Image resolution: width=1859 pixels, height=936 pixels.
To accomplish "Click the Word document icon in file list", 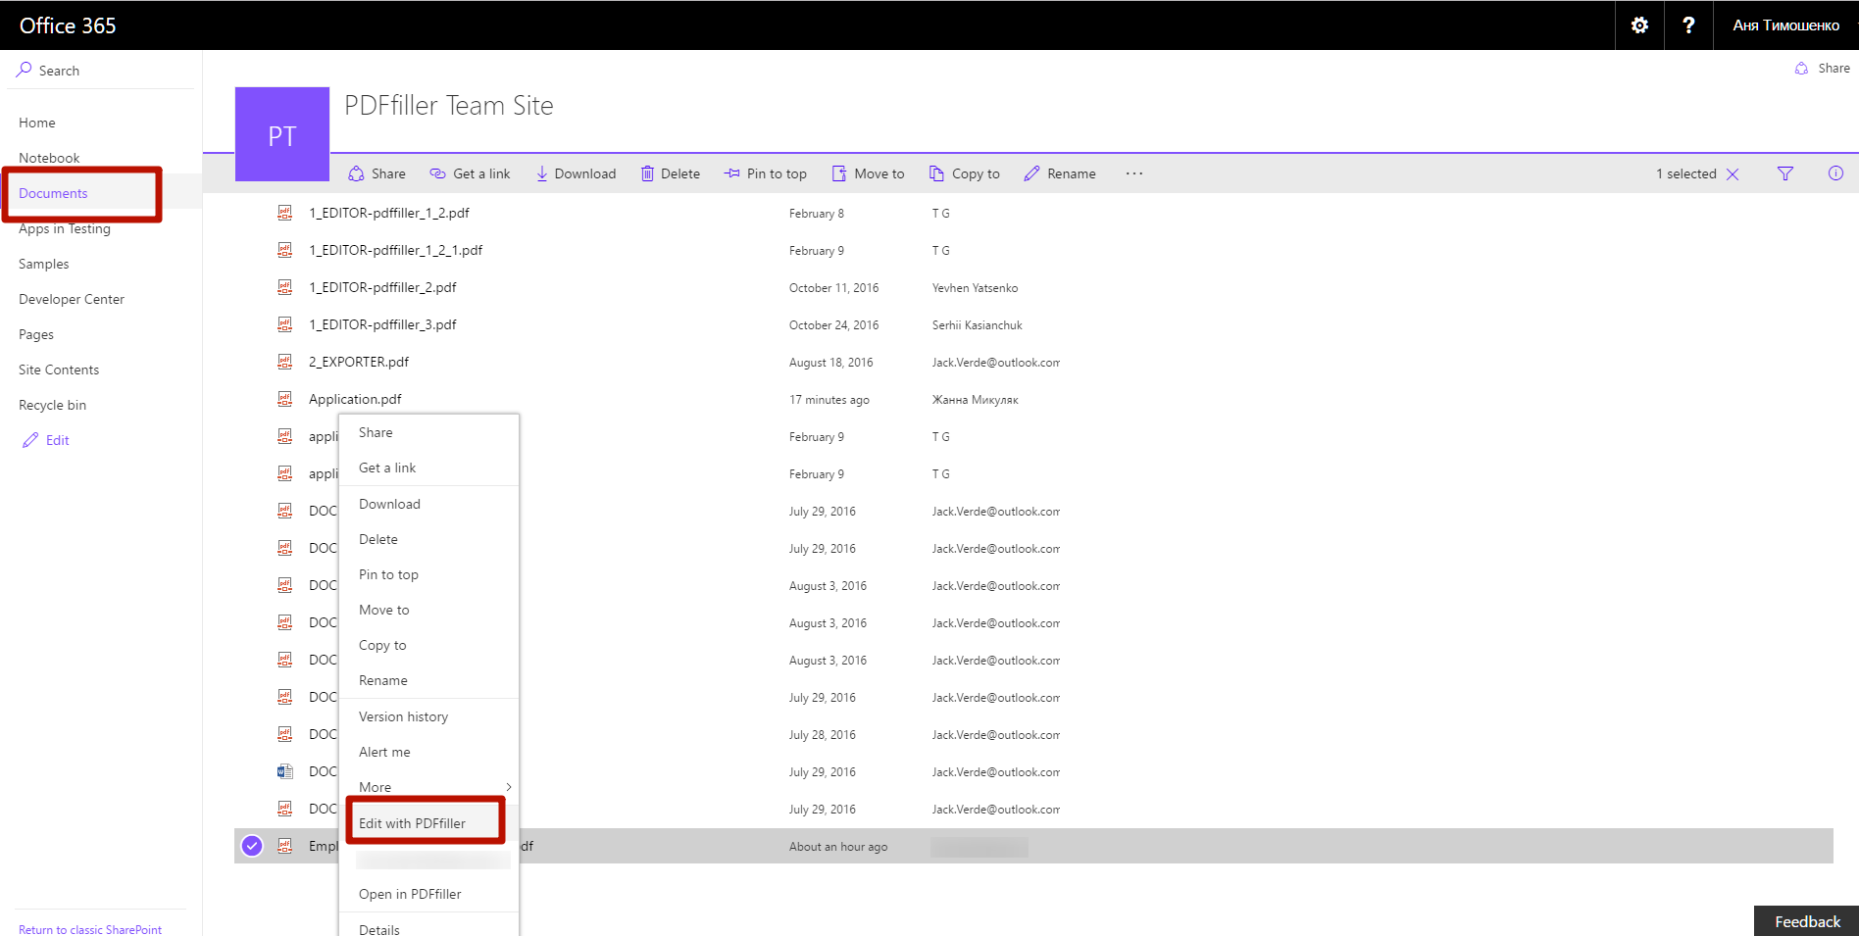I will [285, 771].
